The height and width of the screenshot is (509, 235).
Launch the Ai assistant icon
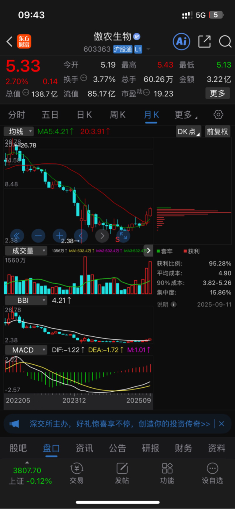point(181,41)
